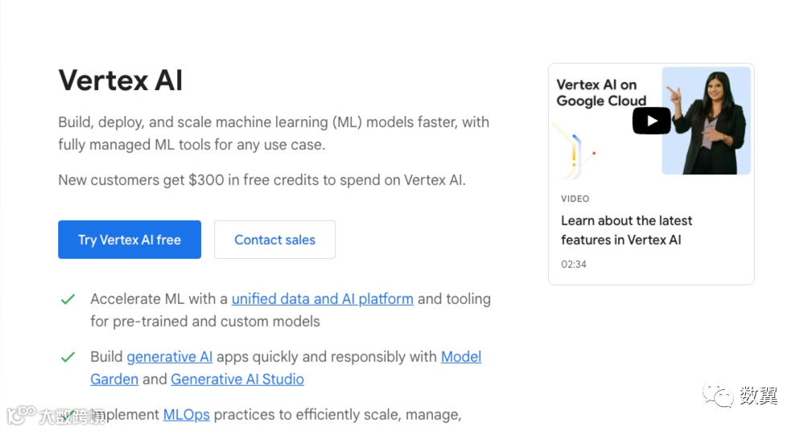Viewport: 804px width, 431px height.
Task: Open the Generative AI Studio link
Action: click(x=237, y=380)
